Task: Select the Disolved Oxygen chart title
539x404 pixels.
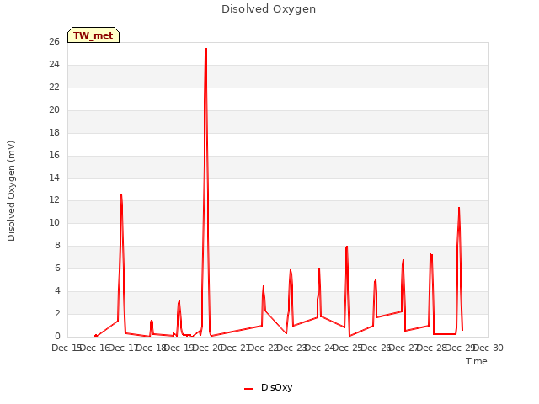Action: (x=269, y=9)
